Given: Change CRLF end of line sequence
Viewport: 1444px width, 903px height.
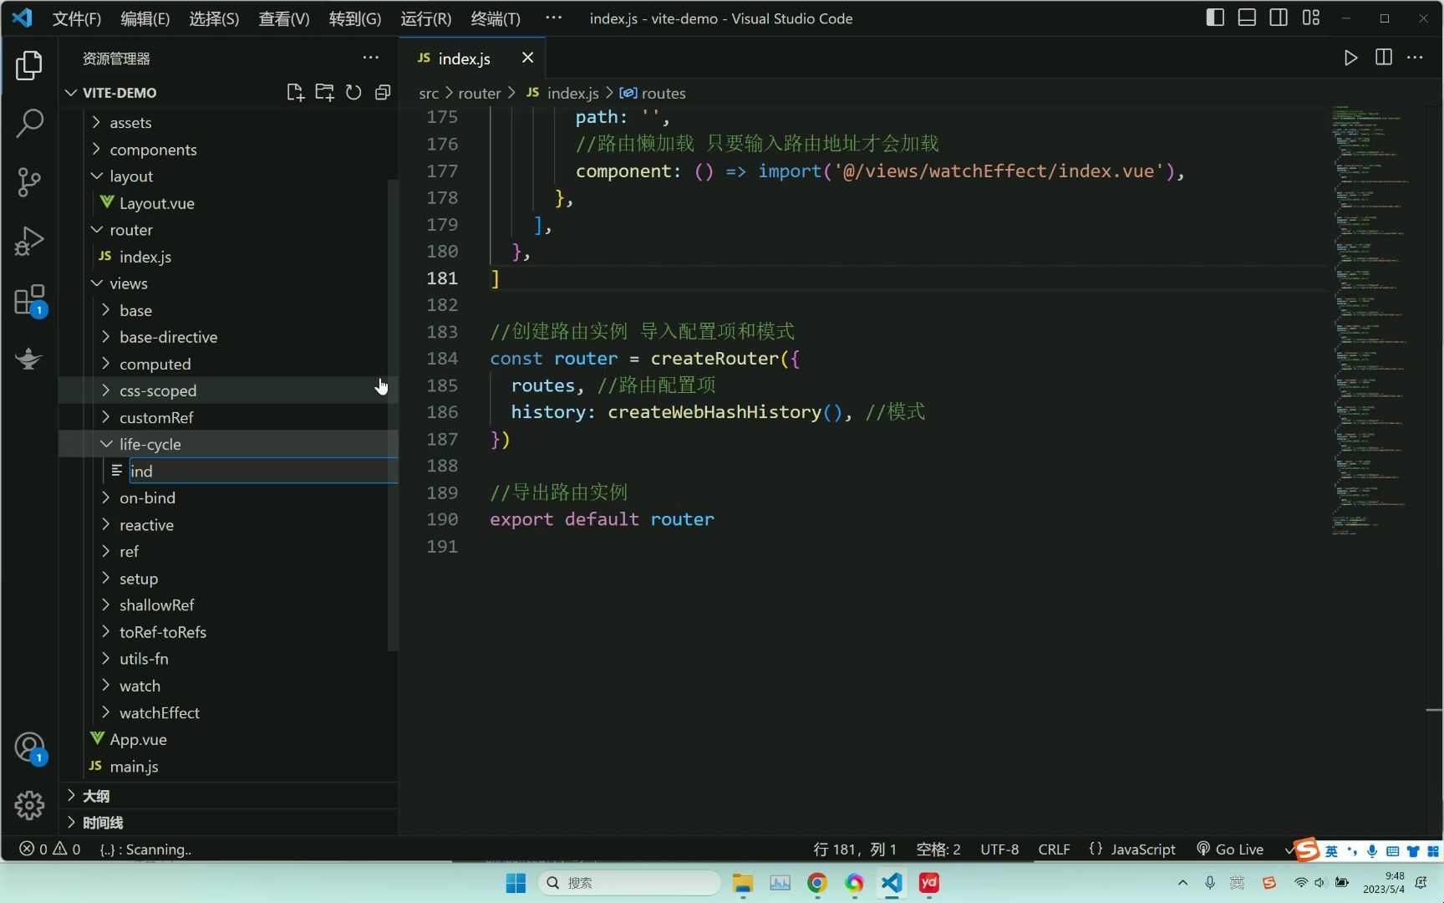Looking at the screenshot, I should [1054, 849].
